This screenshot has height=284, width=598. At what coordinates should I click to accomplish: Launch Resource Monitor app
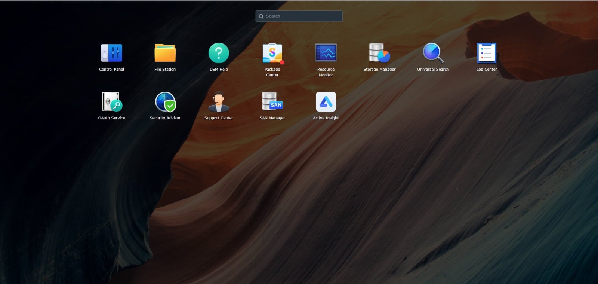pyautogui.click(x=326, y=53)
